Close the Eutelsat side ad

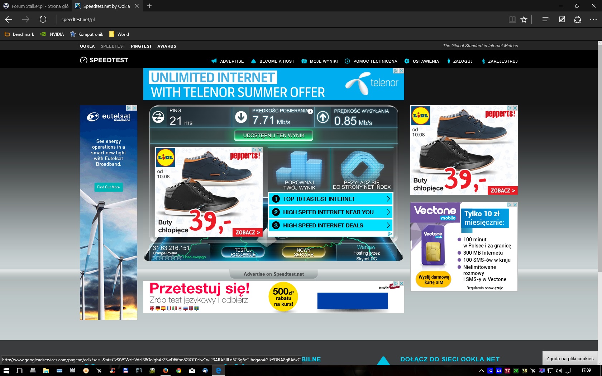[134, 108]
